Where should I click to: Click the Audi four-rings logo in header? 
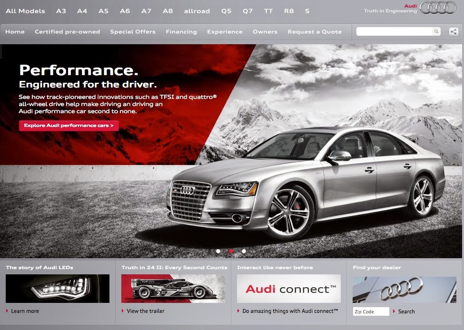[x=438, y=8]
